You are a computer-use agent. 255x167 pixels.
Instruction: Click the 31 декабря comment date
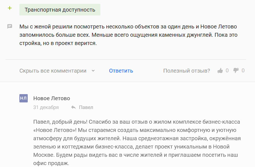(x=46, y=107)
